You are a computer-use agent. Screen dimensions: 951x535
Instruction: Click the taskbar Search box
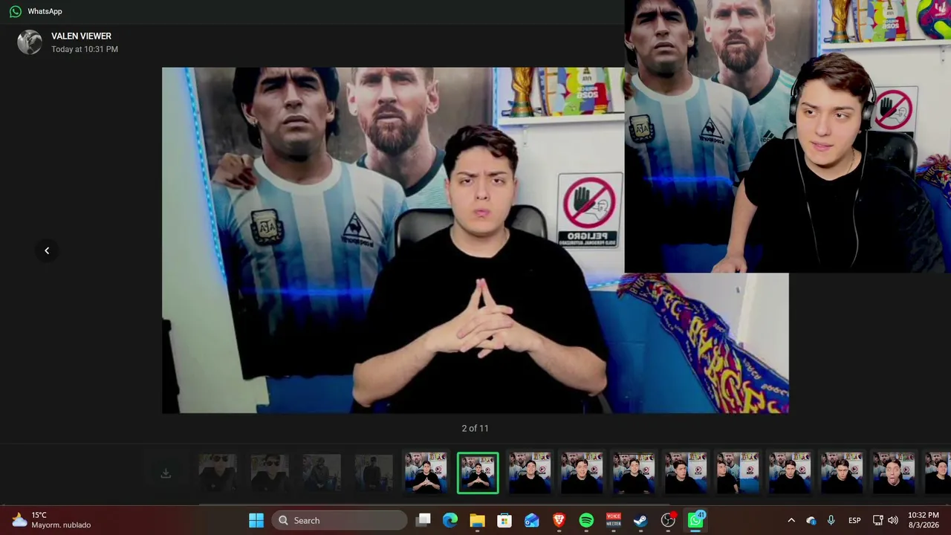click(x=340, y=520)
